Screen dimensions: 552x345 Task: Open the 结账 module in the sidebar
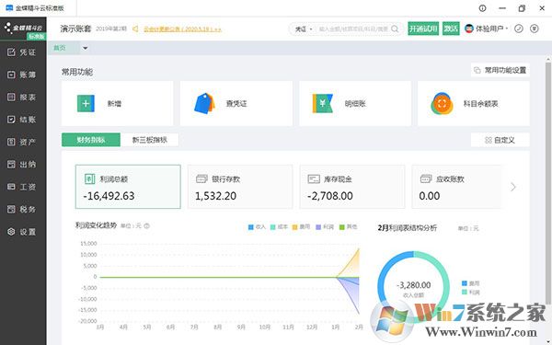(22, 120)
